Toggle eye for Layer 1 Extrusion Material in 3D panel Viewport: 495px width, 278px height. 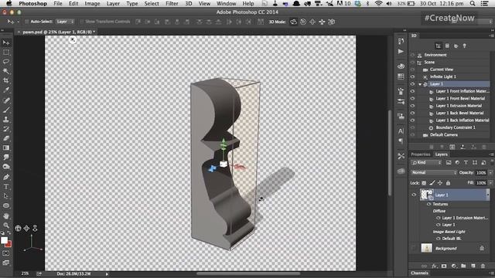tap(412, 106)
